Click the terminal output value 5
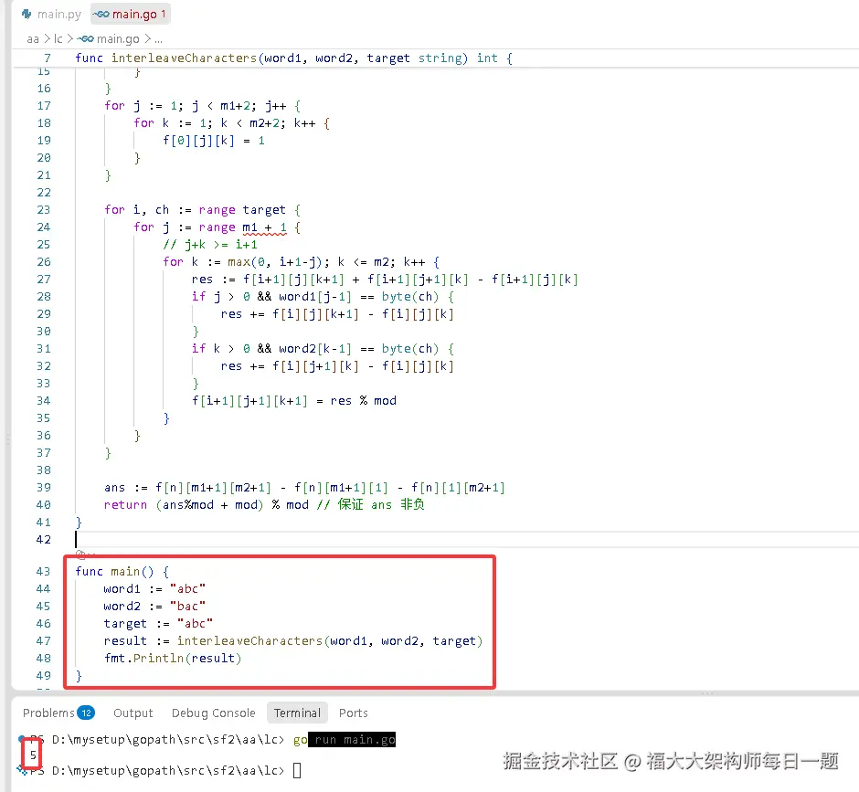The height and width of the screenshot is (792, 859). pyautogui.click(x=33, y=755)
